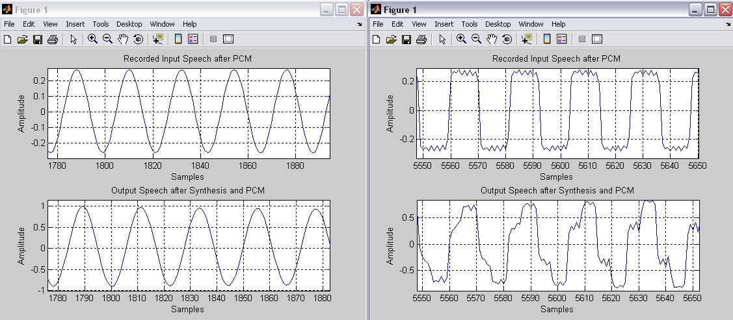Open Desktop menu in left Figure window

click(129, 24)
